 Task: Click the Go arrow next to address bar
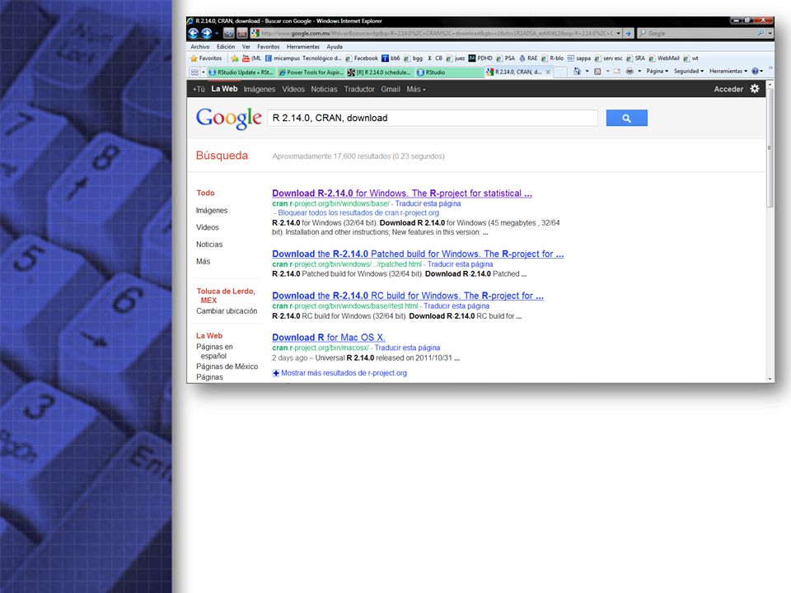[x=629, y=33]
